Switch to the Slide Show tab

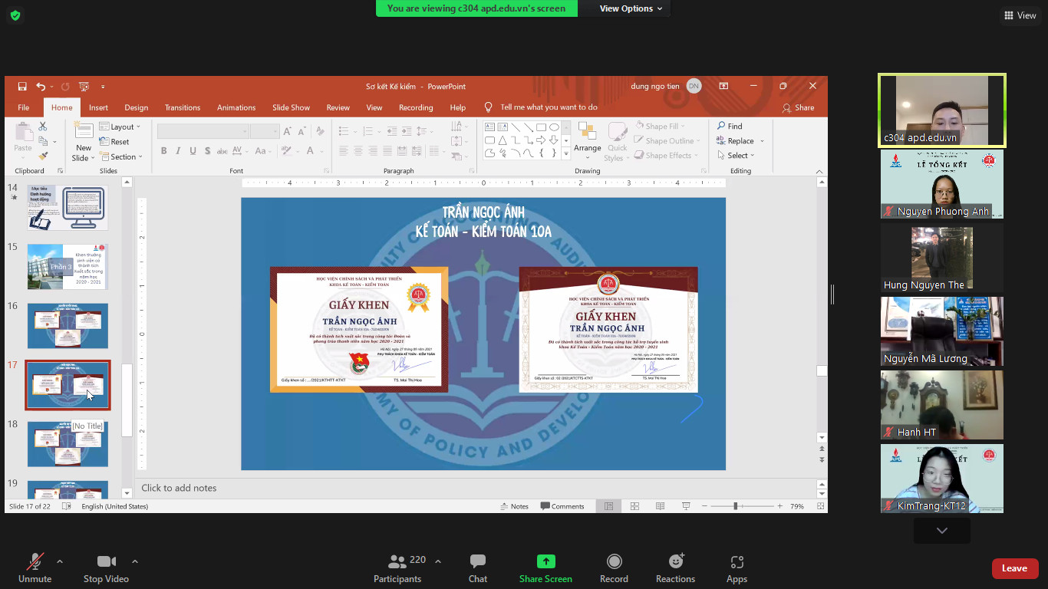tap(291, 107)
